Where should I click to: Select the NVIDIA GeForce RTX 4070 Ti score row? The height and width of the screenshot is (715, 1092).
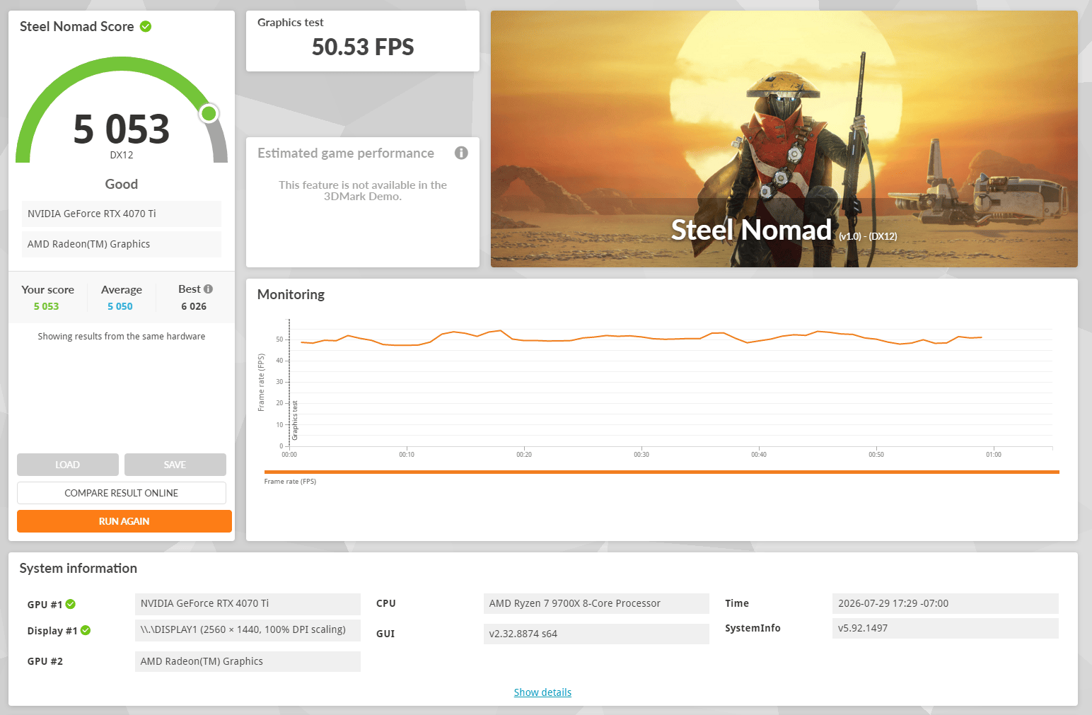pyautogui.click(x=122, y=214)
